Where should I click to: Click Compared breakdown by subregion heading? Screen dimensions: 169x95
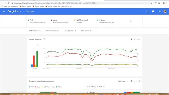[x=41, y=81]
